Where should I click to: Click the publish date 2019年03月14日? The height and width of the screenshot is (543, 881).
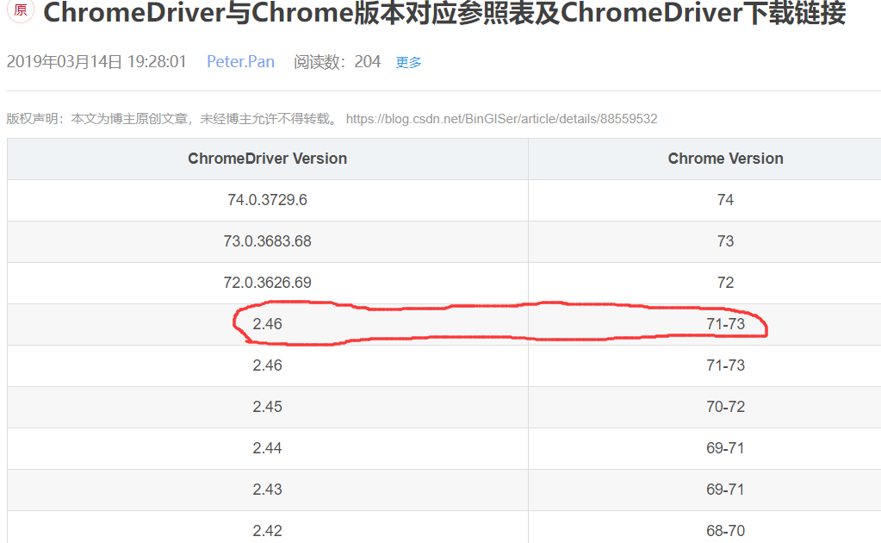point(66,62)
